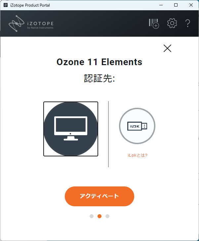Image resolution: width=199 pixels, height=241 pixels.
Task: Click the Ozone 11 Elements heading
Action: (99, 62)
